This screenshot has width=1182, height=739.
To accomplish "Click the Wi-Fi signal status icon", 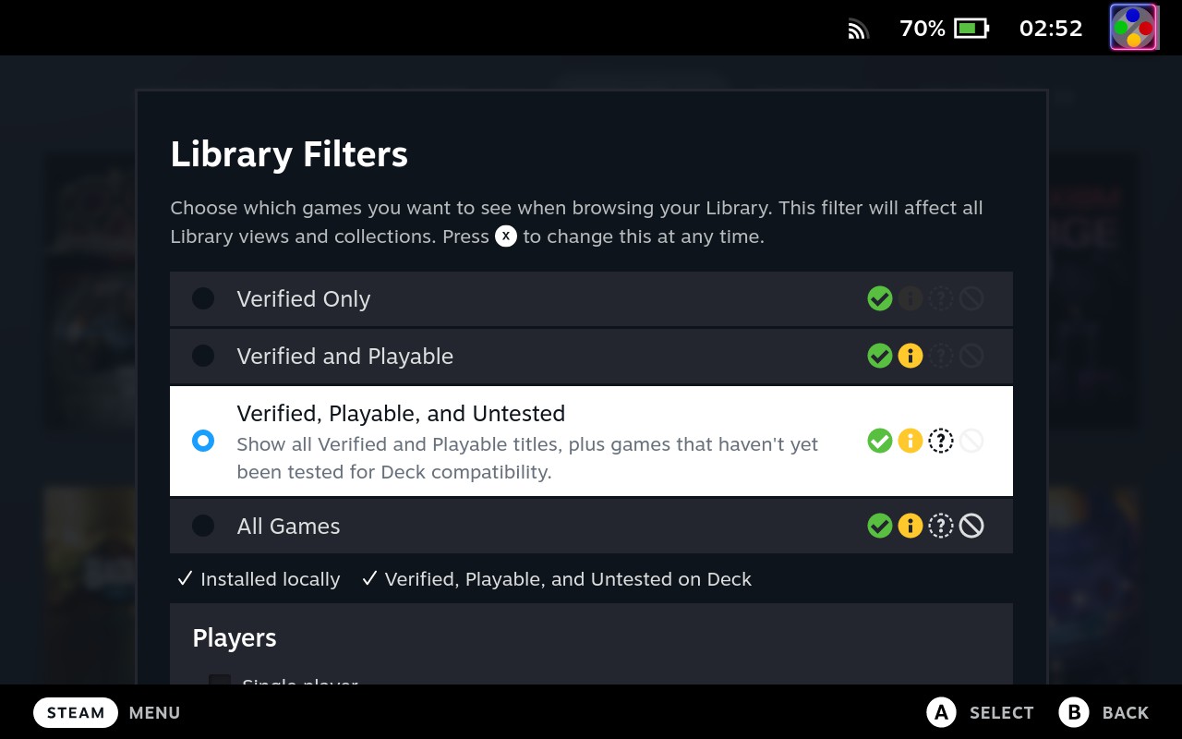I will coord(859,30).
